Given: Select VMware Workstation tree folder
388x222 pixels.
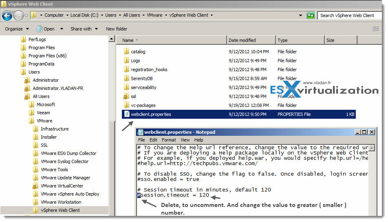Looking at the screenshot, I should point(61,202).
